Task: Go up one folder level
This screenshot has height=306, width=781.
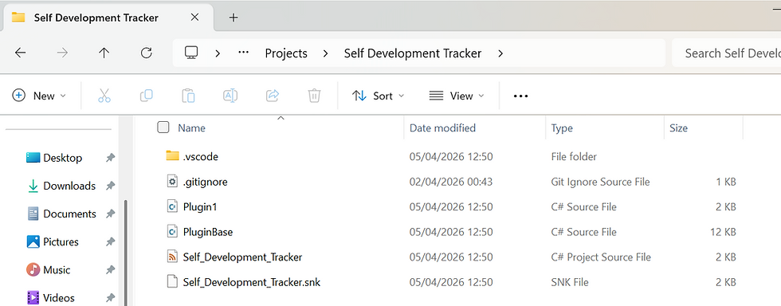Action: coord(104,53)
